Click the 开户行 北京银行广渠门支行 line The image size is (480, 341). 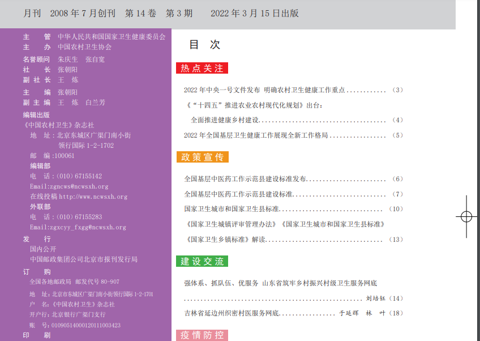click(x=67, y=314)
